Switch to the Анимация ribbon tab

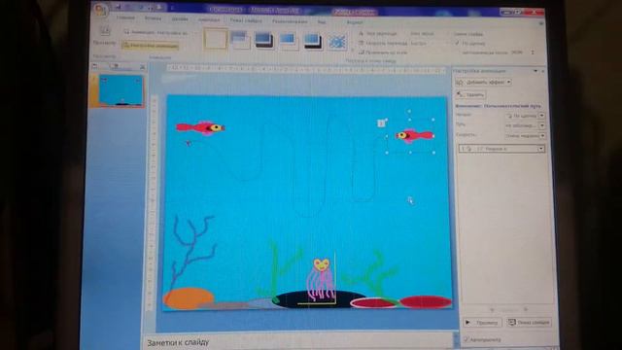209,19
